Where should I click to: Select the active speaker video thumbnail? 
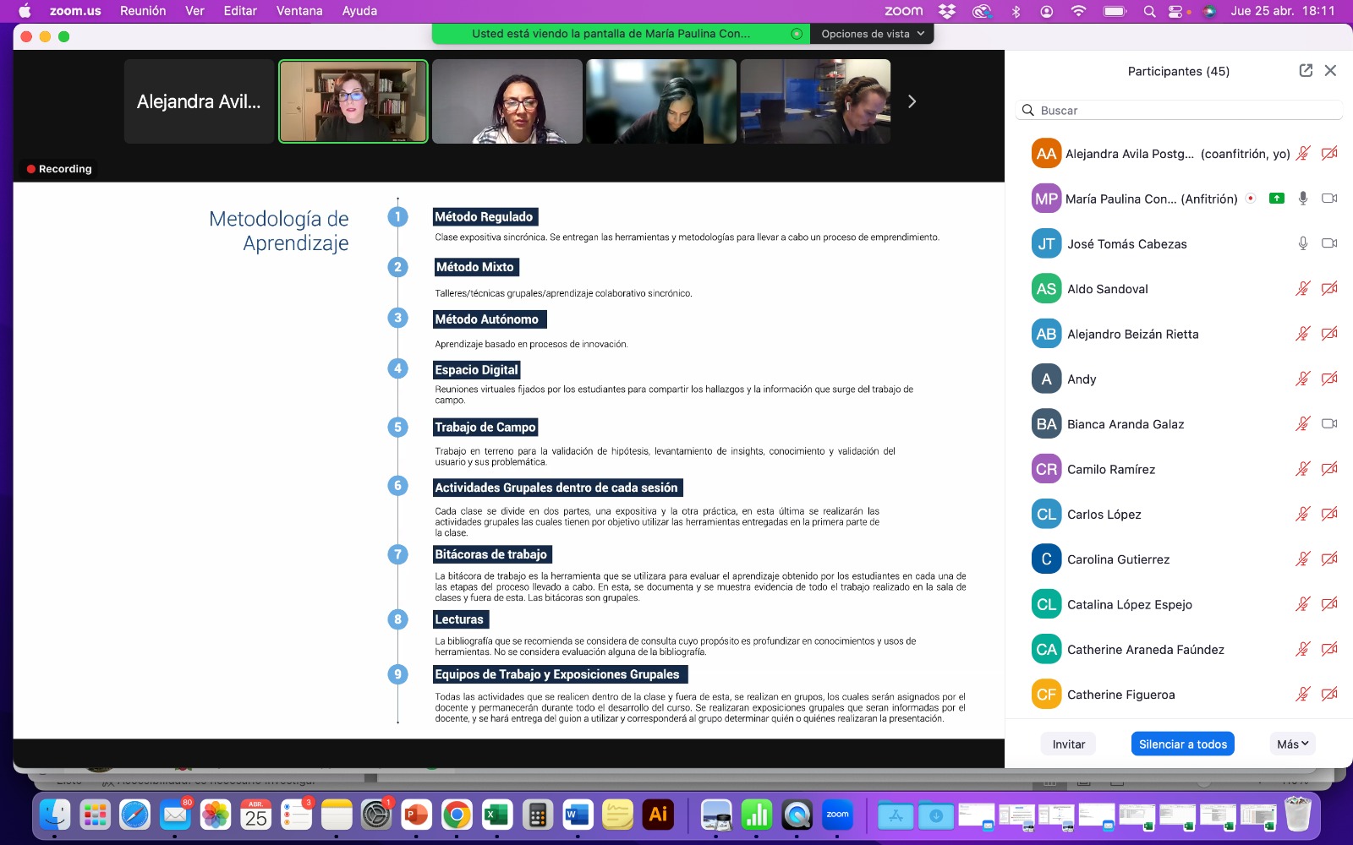(x=353, y=101)
